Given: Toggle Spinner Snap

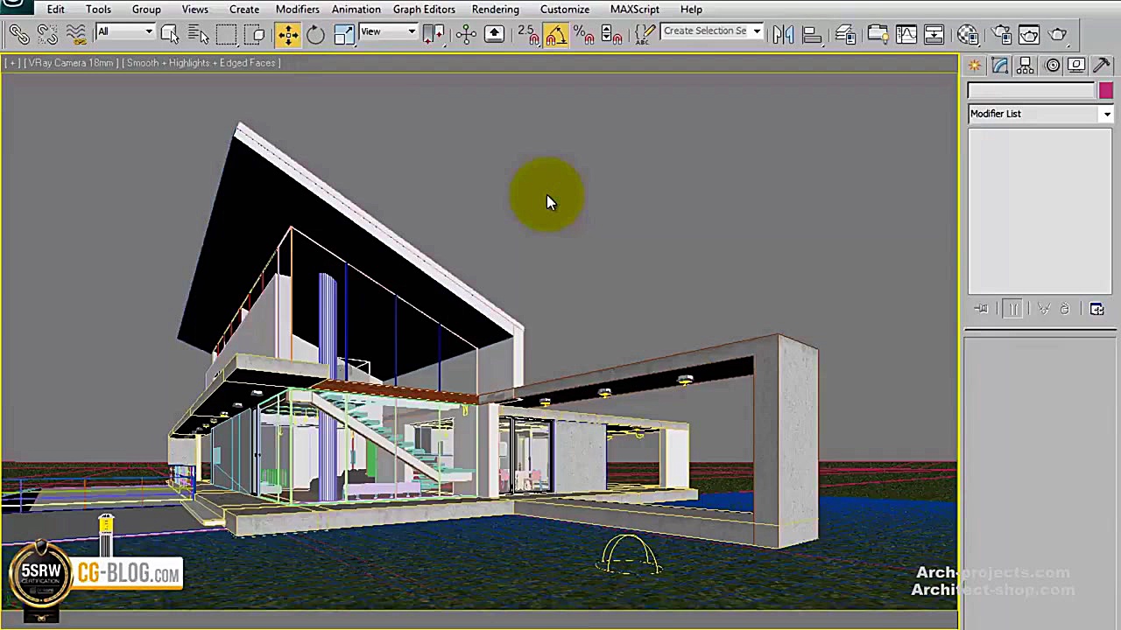Looking at the screenshot, I should pyautogui.click(x=611, y=34).
